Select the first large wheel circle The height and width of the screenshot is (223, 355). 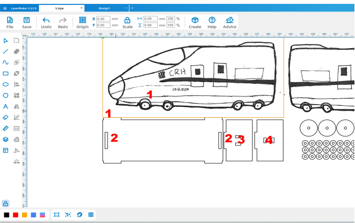pyautogui.click(x=309, y=128)
